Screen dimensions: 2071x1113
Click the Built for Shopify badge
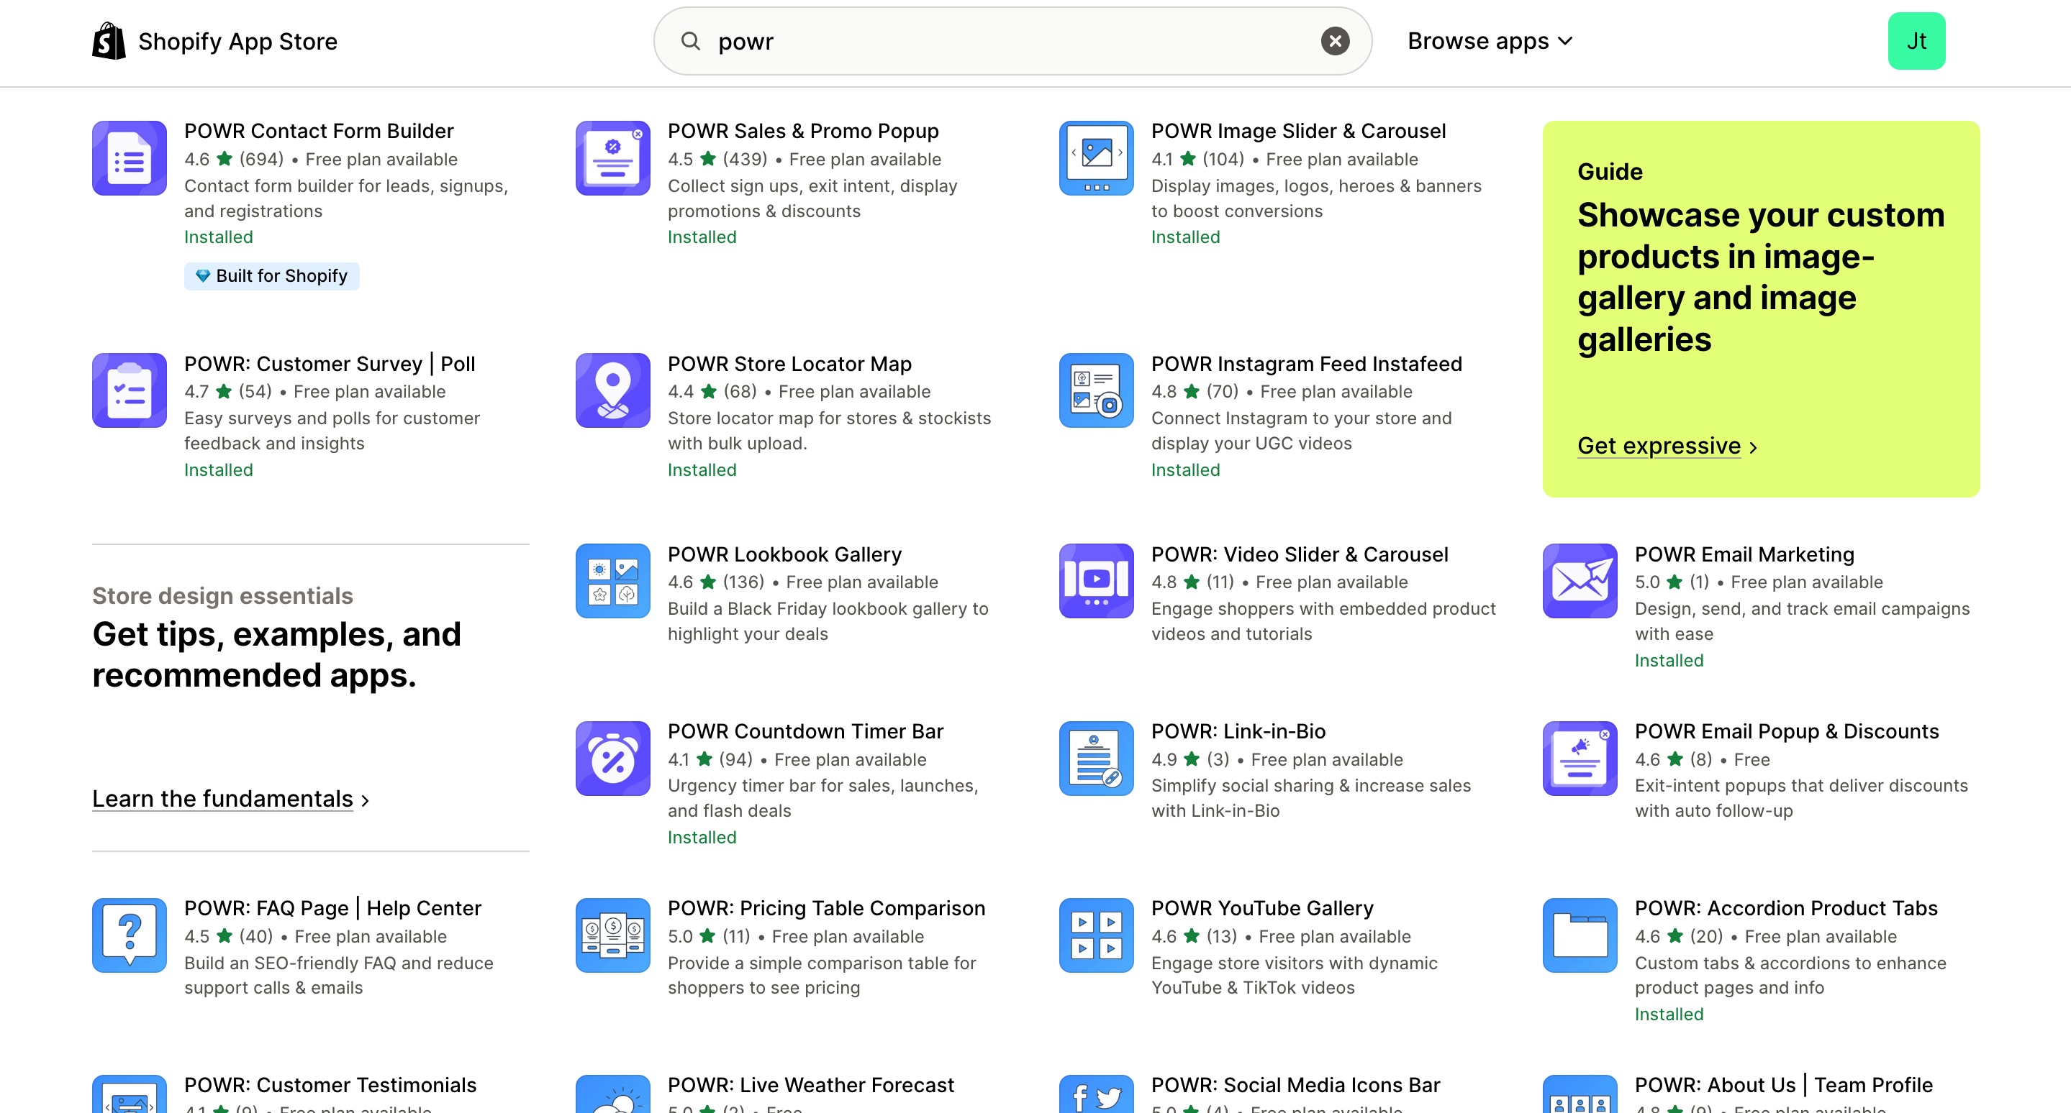click(x=272, y=276)
